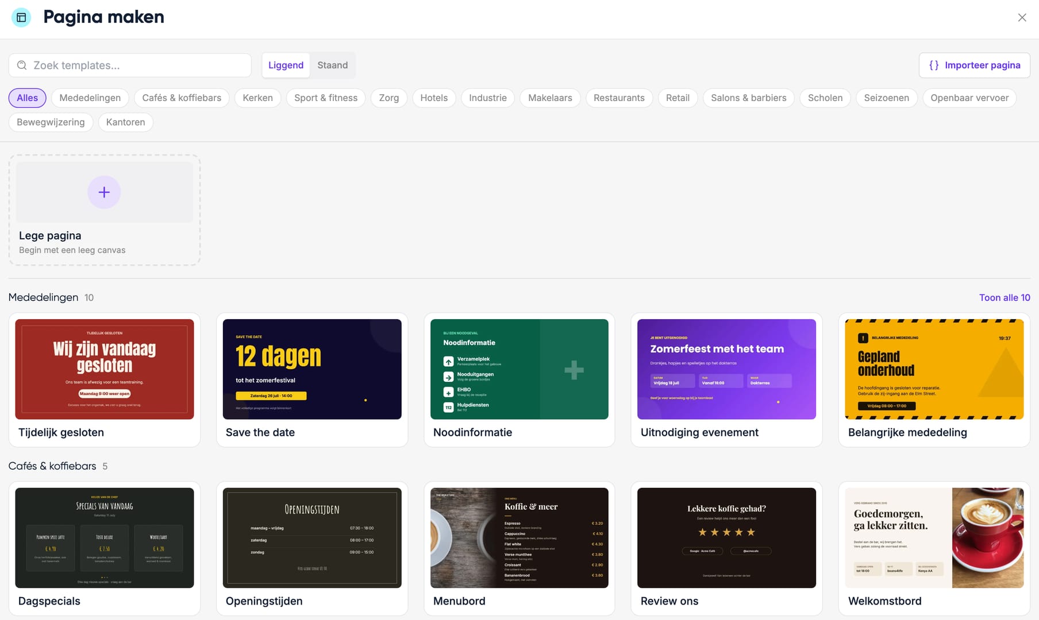Click Toon alle 10 link
The height and width of the screenshot is (620, 1039).
point(1005,297)
